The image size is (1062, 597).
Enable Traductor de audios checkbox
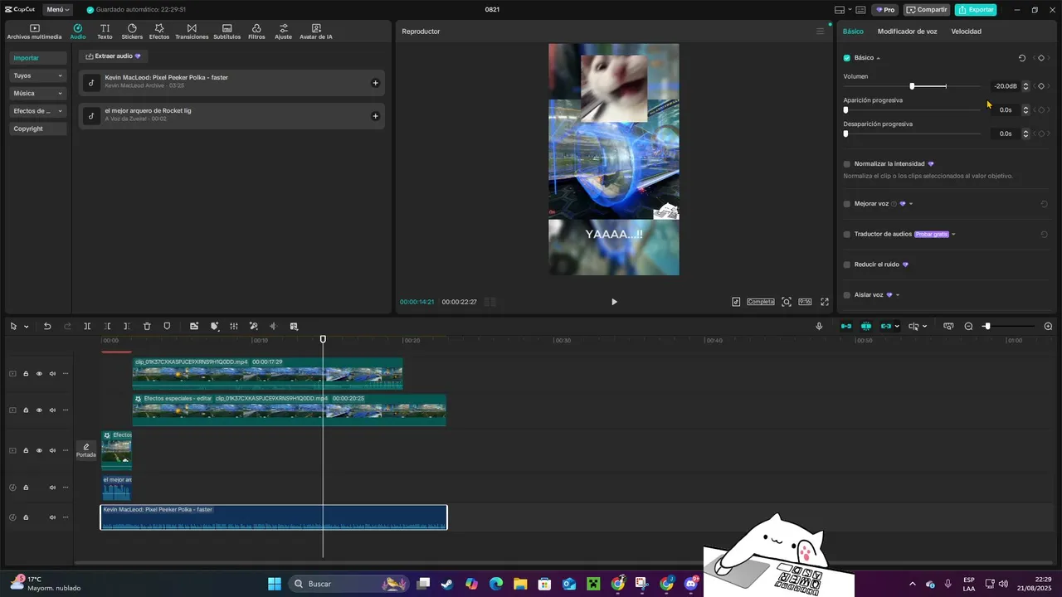pyautogui.click(x=847, y=235)
